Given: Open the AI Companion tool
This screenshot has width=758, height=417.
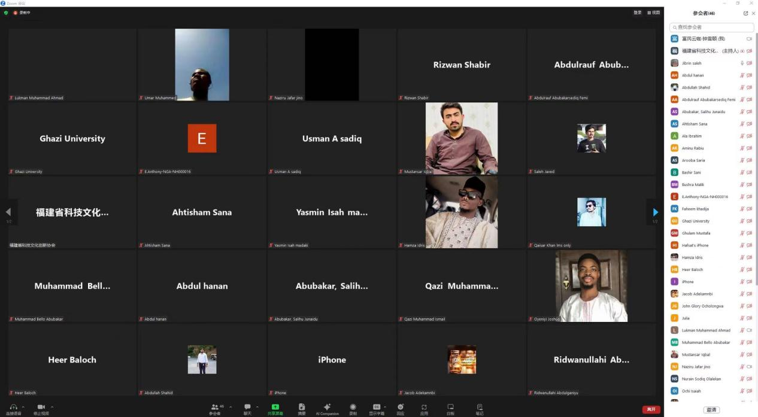Looking at the screenshot, I should (x=327, y=407).
